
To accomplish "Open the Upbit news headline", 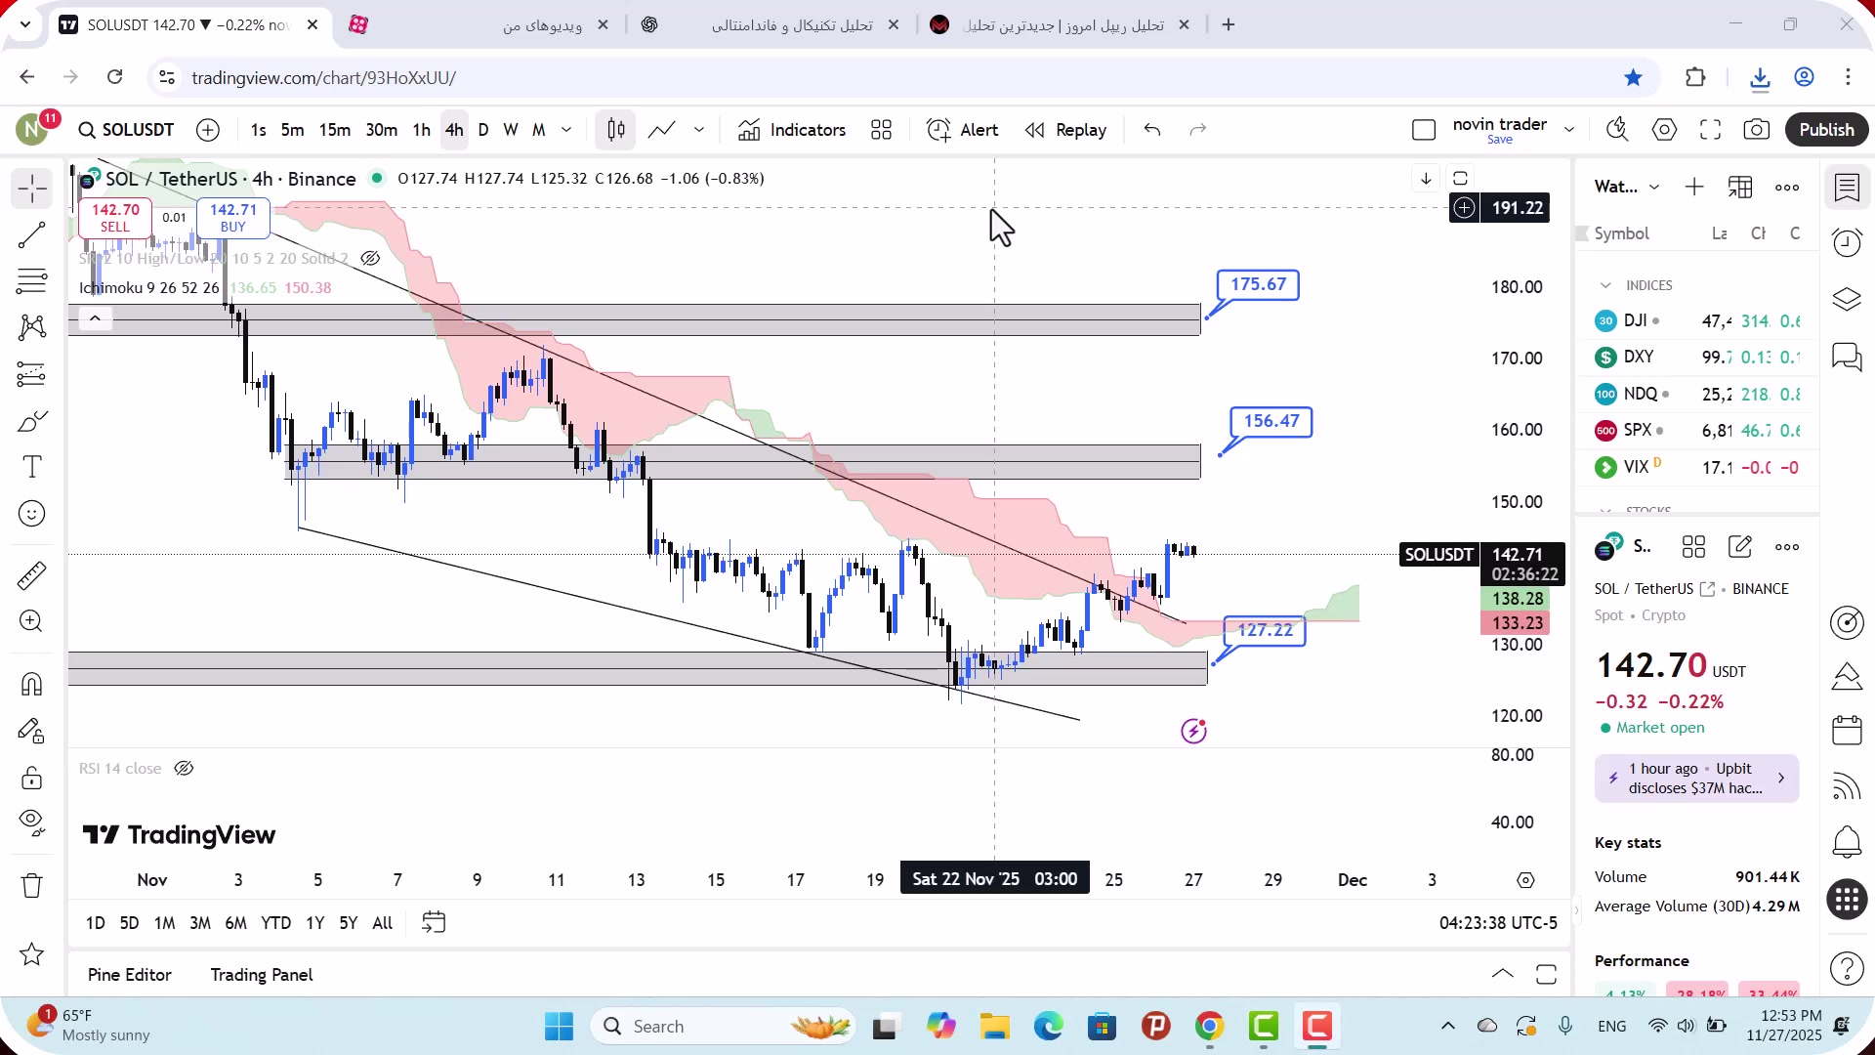I will click(1696, 779).
